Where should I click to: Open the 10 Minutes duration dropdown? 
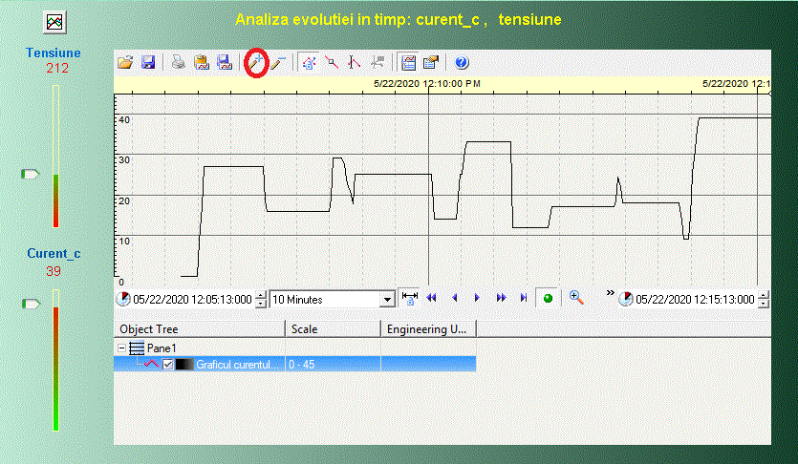(x=387, y=300)
